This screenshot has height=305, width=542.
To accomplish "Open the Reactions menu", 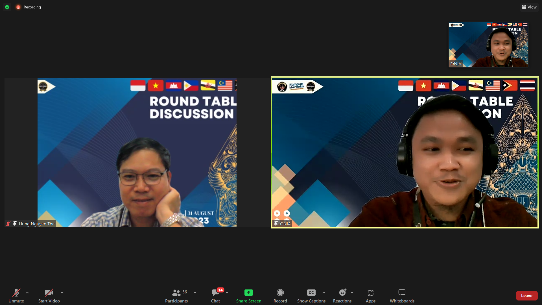I will coord(342,295).
